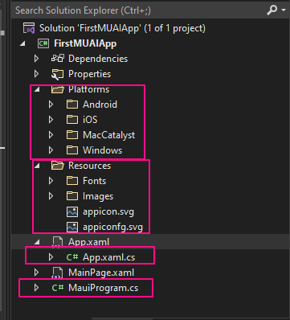
Task: Click the search magnifier icon in Solution Explorer
Action: [272, 10]
